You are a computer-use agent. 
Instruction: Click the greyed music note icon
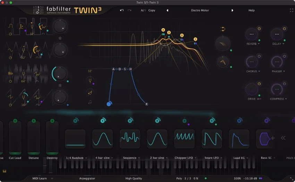90,102
